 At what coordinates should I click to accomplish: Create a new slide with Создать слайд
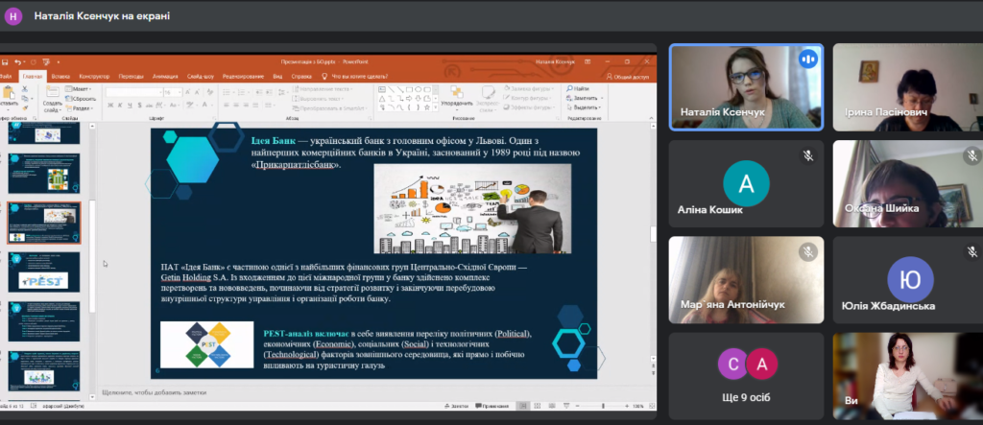[x=52, y=97]
